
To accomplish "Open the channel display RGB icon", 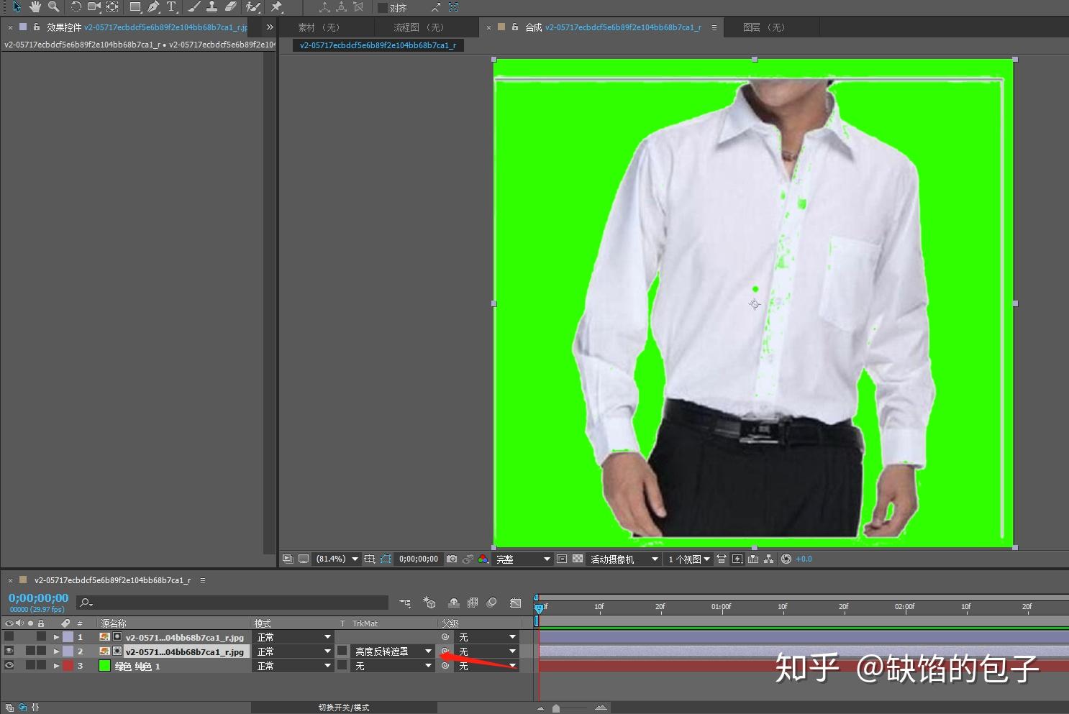I will pos(483,559).
